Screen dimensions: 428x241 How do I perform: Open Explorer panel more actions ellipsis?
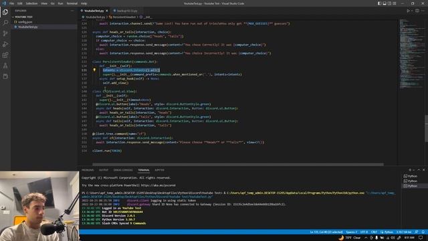(x=72, y=11)
